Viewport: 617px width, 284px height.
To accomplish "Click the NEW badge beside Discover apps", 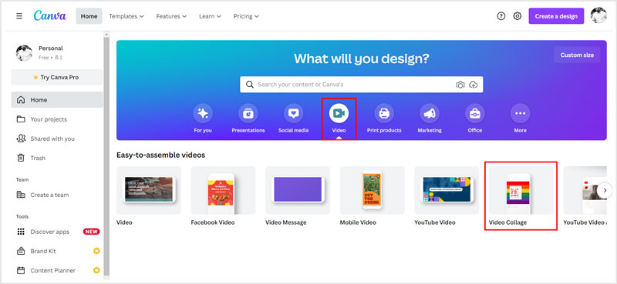I will pyautogui.click(x=91, y=232).
